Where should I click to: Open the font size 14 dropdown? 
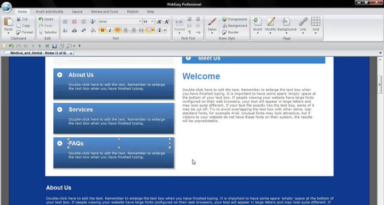(152, 21)
